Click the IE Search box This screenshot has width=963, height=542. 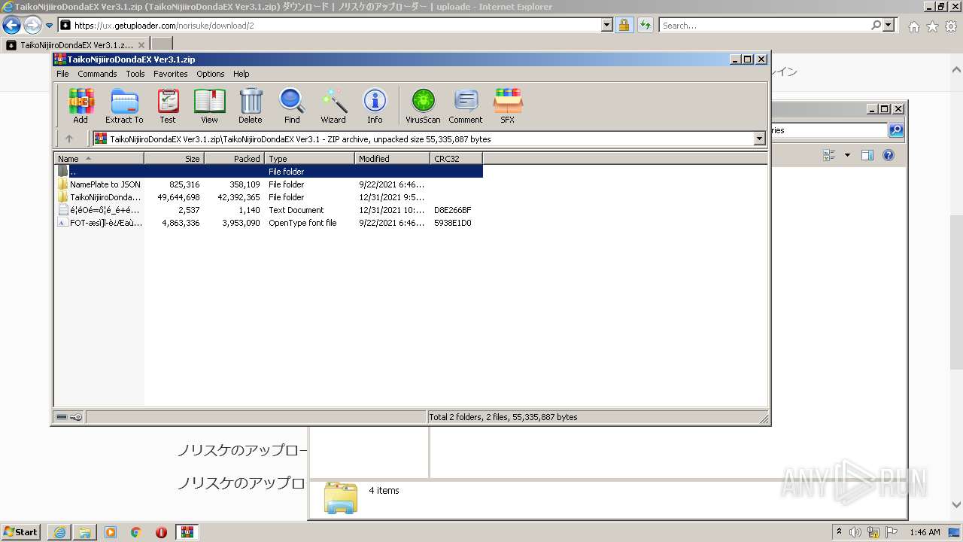click(x=764, y=25)
